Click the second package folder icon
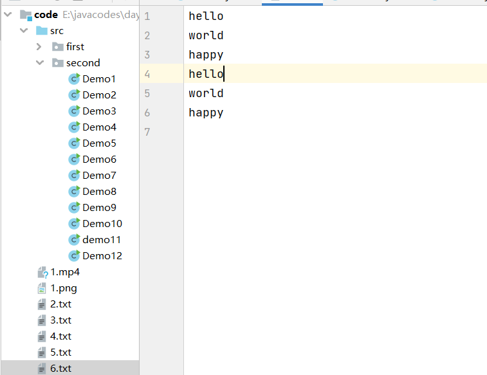 (58, 62)
